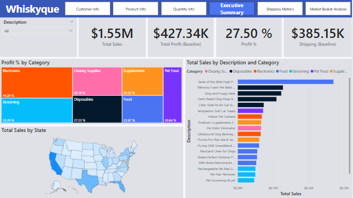The height and width of the screenshot is (198, 353).
Task: Click Alaska on the sales map
Action: [56, 186]
